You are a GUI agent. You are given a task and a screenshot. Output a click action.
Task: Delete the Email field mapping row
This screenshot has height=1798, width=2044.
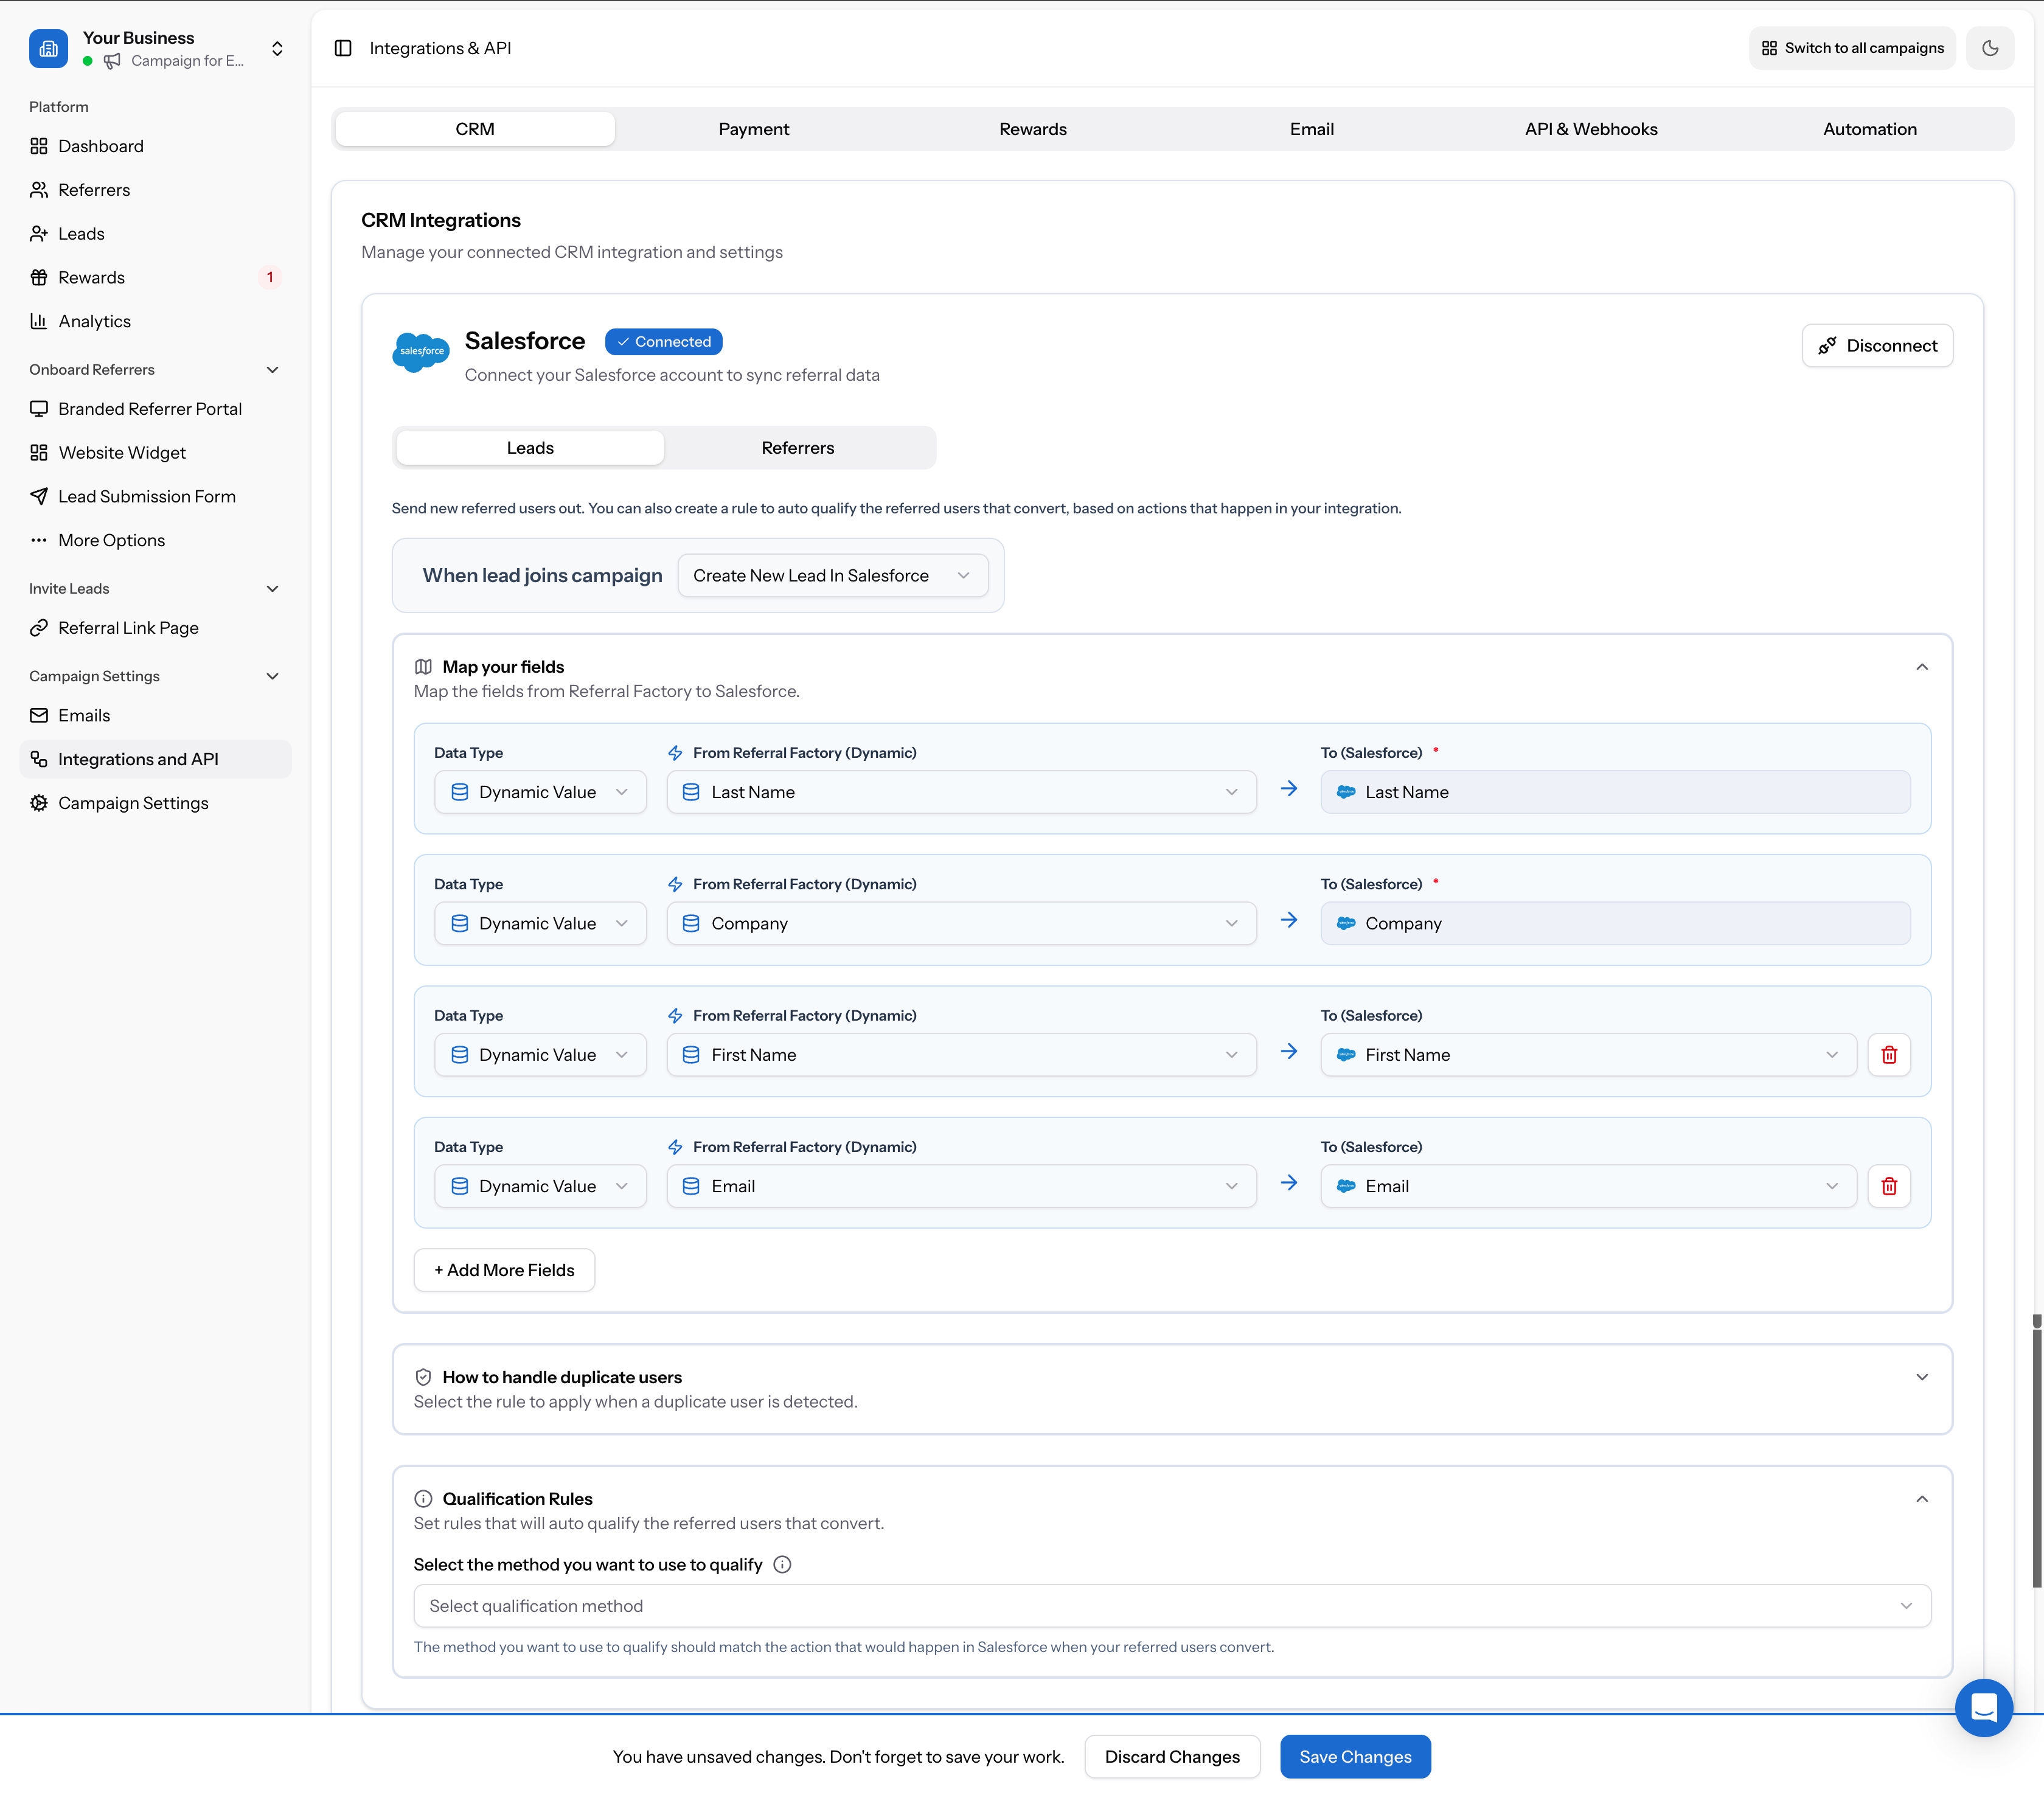pos(1890,1186)
